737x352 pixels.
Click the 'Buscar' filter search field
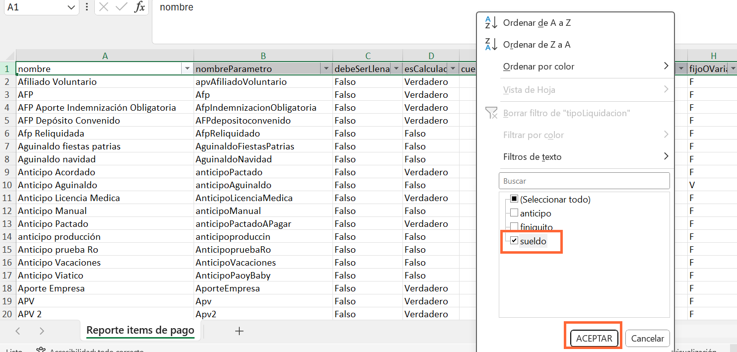[584, 181]
